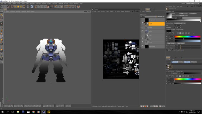This screenshot has height=114, width=202.
Task: Click the gradient Strength slider
Action: point(191,18)
